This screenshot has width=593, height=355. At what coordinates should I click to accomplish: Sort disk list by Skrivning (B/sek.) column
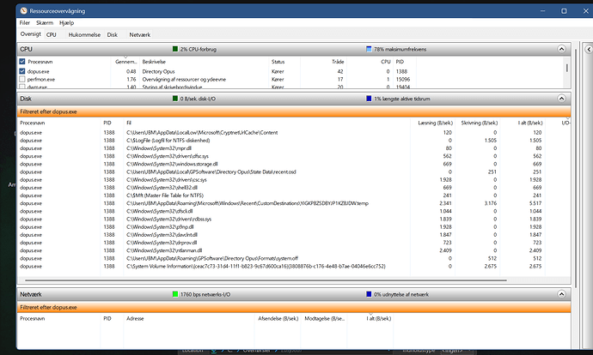[482, 123]
